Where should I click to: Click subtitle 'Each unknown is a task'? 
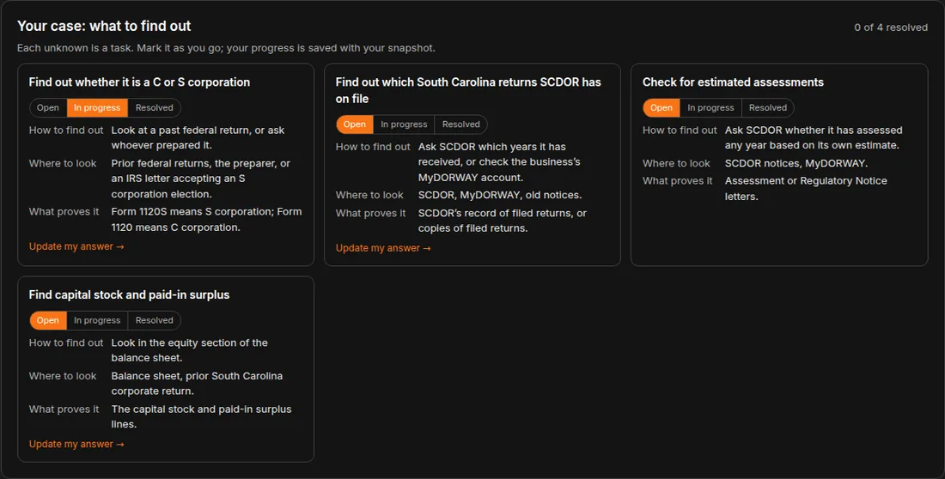coord(74,48)
